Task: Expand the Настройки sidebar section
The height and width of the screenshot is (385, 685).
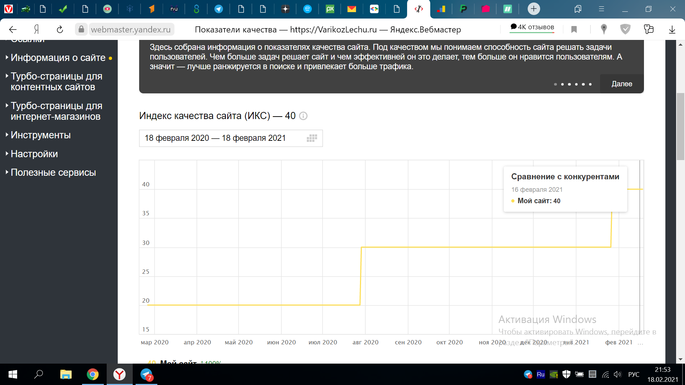Action: click(34, 154)
